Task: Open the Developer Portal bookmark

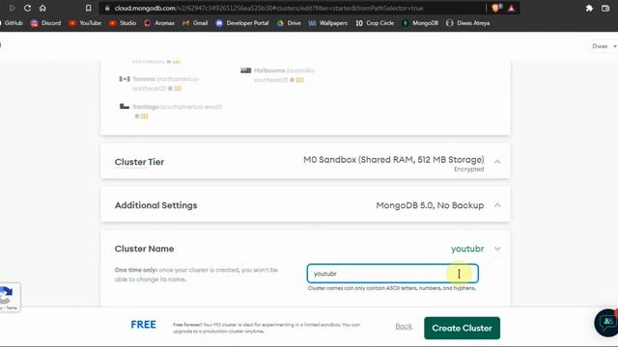Action: tap(242, 23)
